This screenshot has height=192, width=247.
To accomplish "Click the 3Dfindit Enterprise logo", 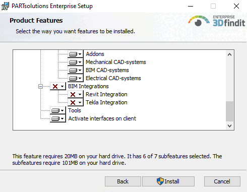I will [217, 21].
